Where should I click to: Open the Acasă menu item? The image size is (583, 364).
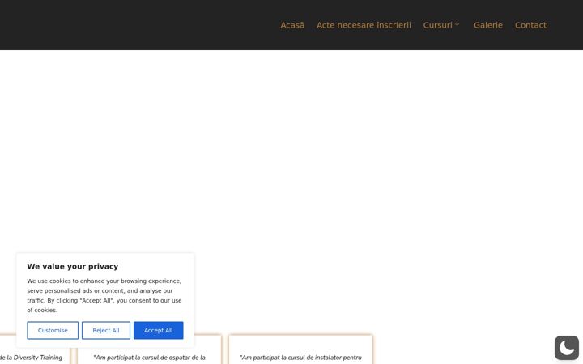(x=292, y=25)
